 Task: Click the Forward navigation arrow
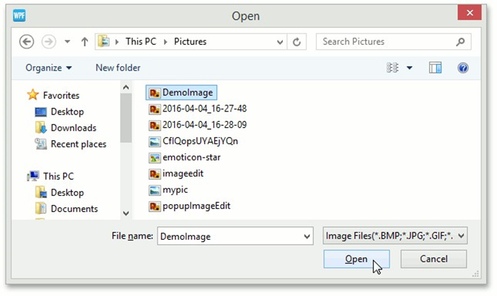click(x=49, y=41)
